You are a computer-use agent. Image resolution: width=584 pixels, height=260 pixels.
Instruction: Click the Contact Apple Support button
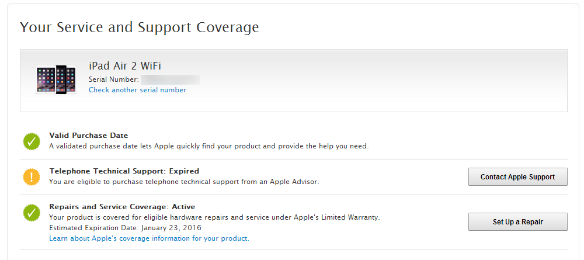[517, 177]
